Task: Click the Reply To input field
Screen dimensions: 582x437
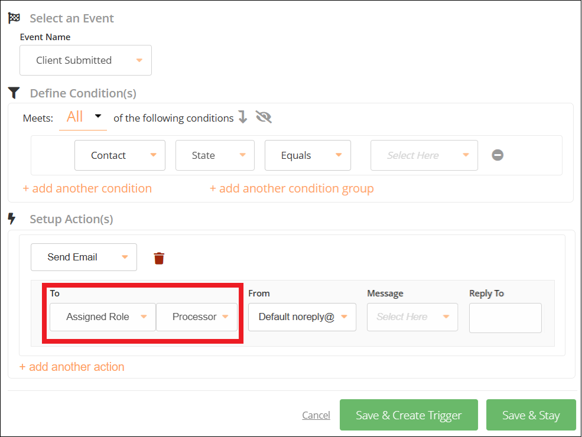Action: (505, 318)
